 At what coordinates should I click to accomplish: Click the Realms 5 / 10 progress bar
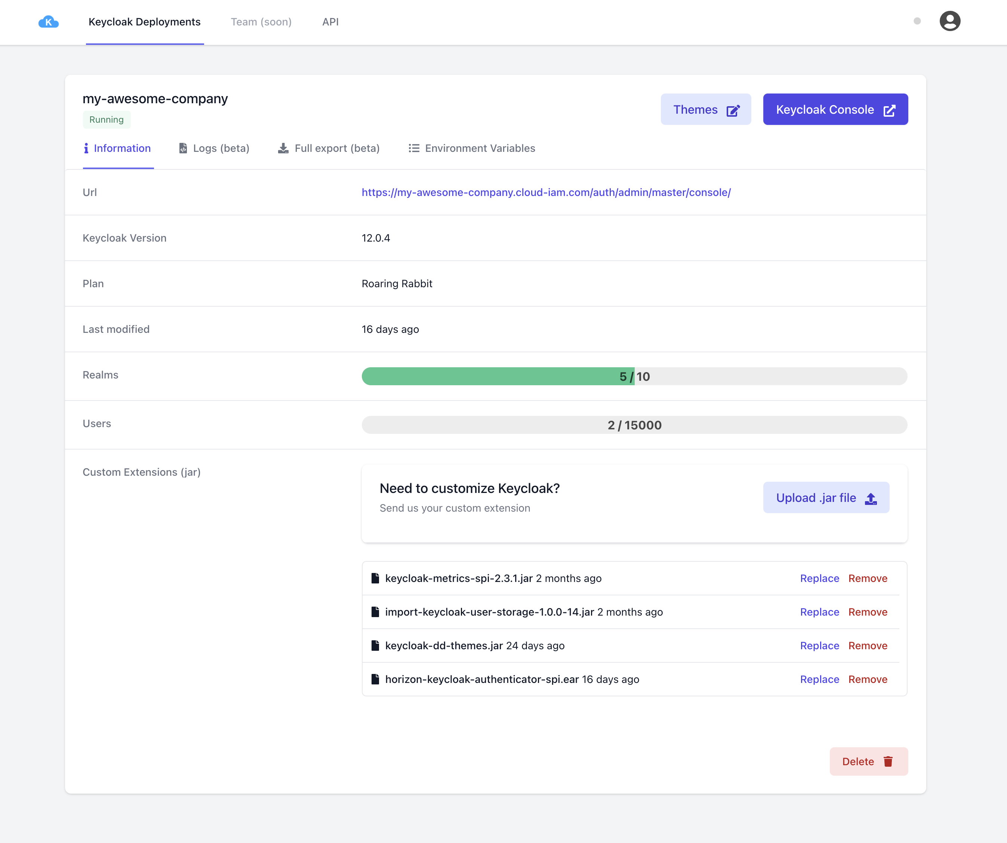pos(634,376)
